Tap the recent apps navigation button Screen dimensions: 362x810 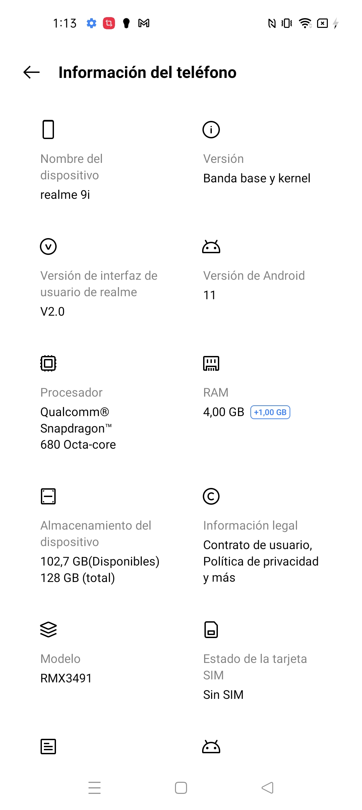[x=95, y=788]
